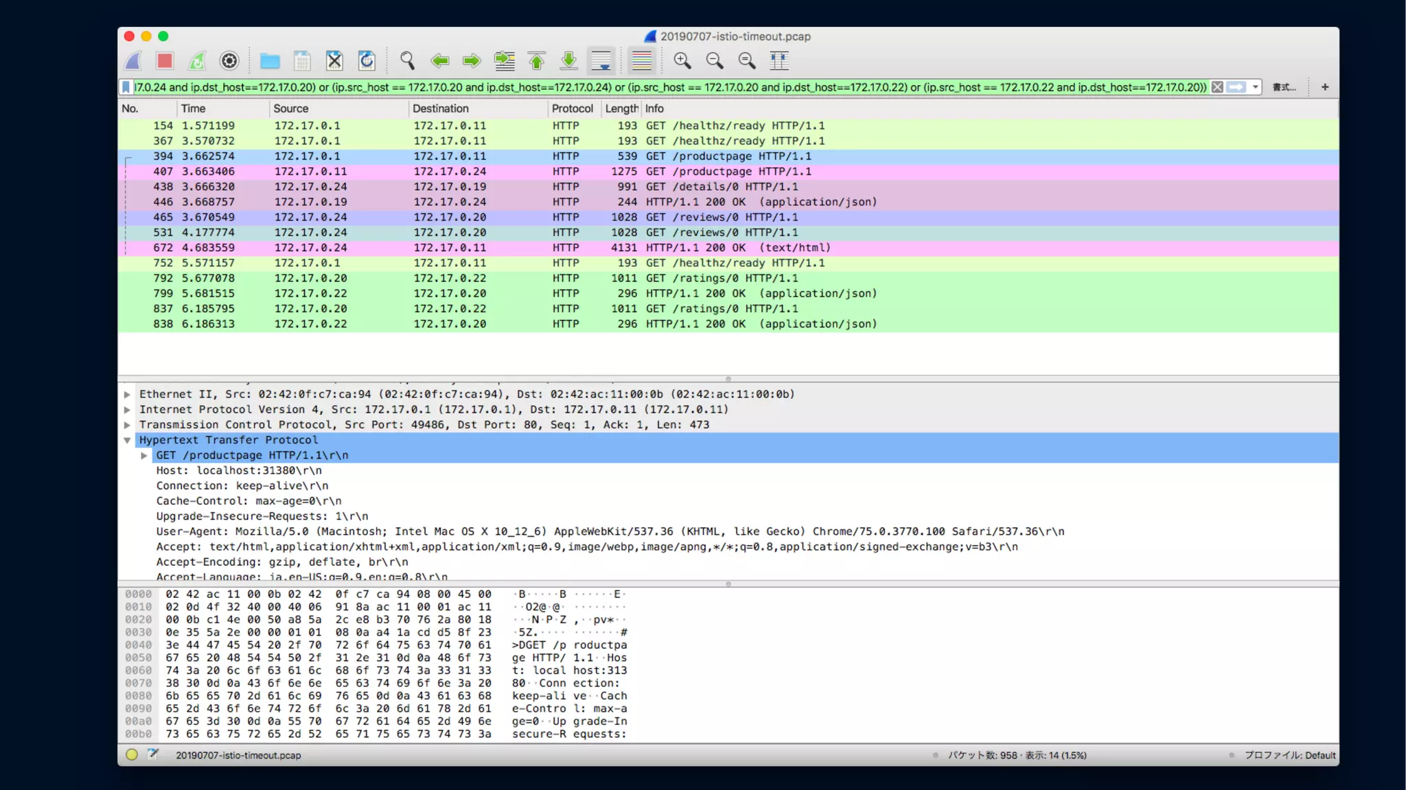Screen dimensions: 1406x790
Task: Click inside the display filter field
Action: click(669, 87)
